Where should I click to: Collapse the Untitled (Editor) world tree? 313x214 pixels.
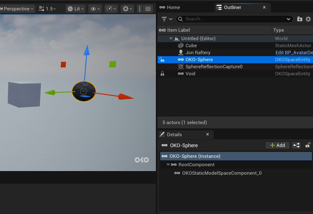coord(171,38)
